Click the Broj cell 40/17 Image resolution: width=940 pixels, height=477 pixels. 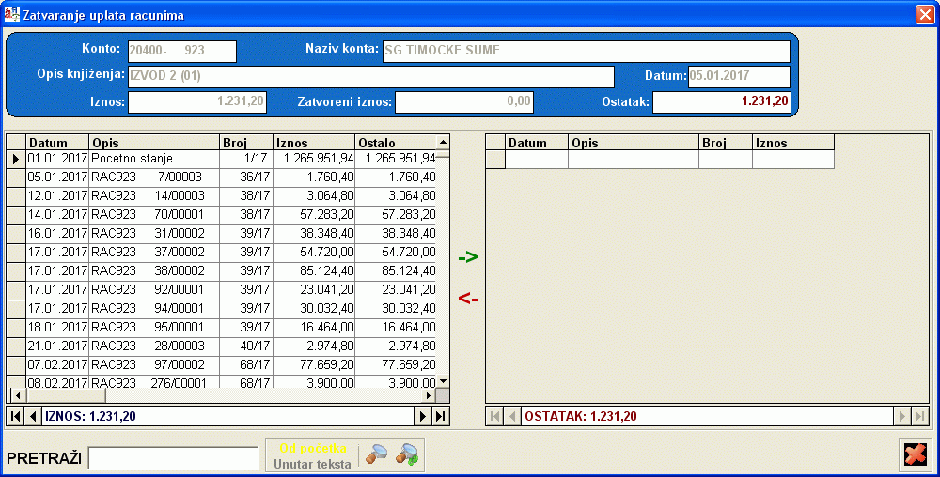(246, 346)
